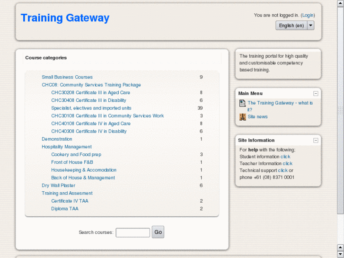Open CHC40108 Certificate IV in Aged Care
This screenshot has width=344, height=258.
pyautogui.click(x=91, y=124)
